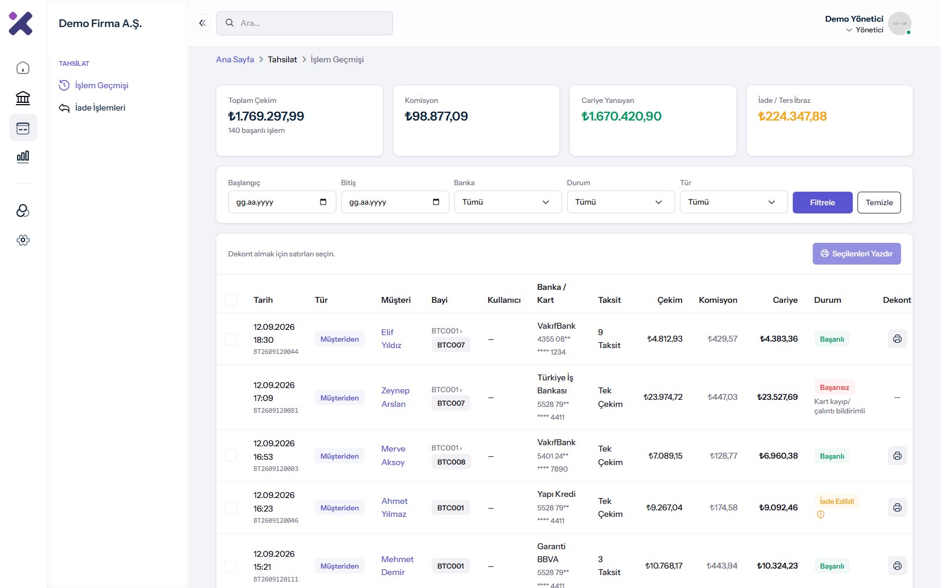This screenshot has width=941, height=588.
Task: Click BTC008 badge in Merve Aksoy row
Action: pos(451,462)
